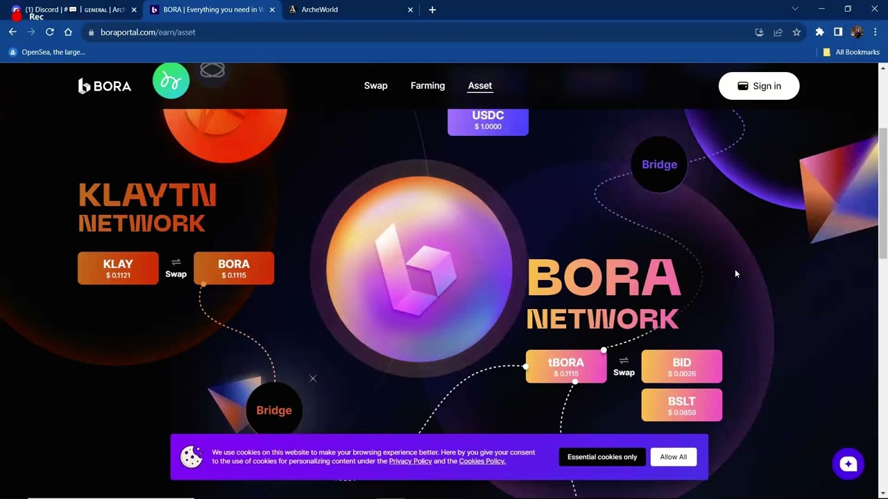Click the orange Bridge circle near the bottom
Screen dimensions: 888x499
point(274,410)
